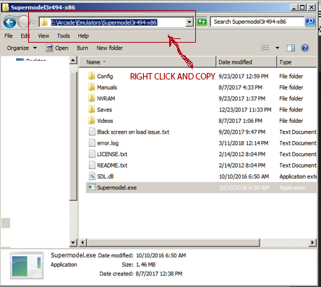Select the error.log file icon
This screenshot has width=321, height=287.
[92, 143]
